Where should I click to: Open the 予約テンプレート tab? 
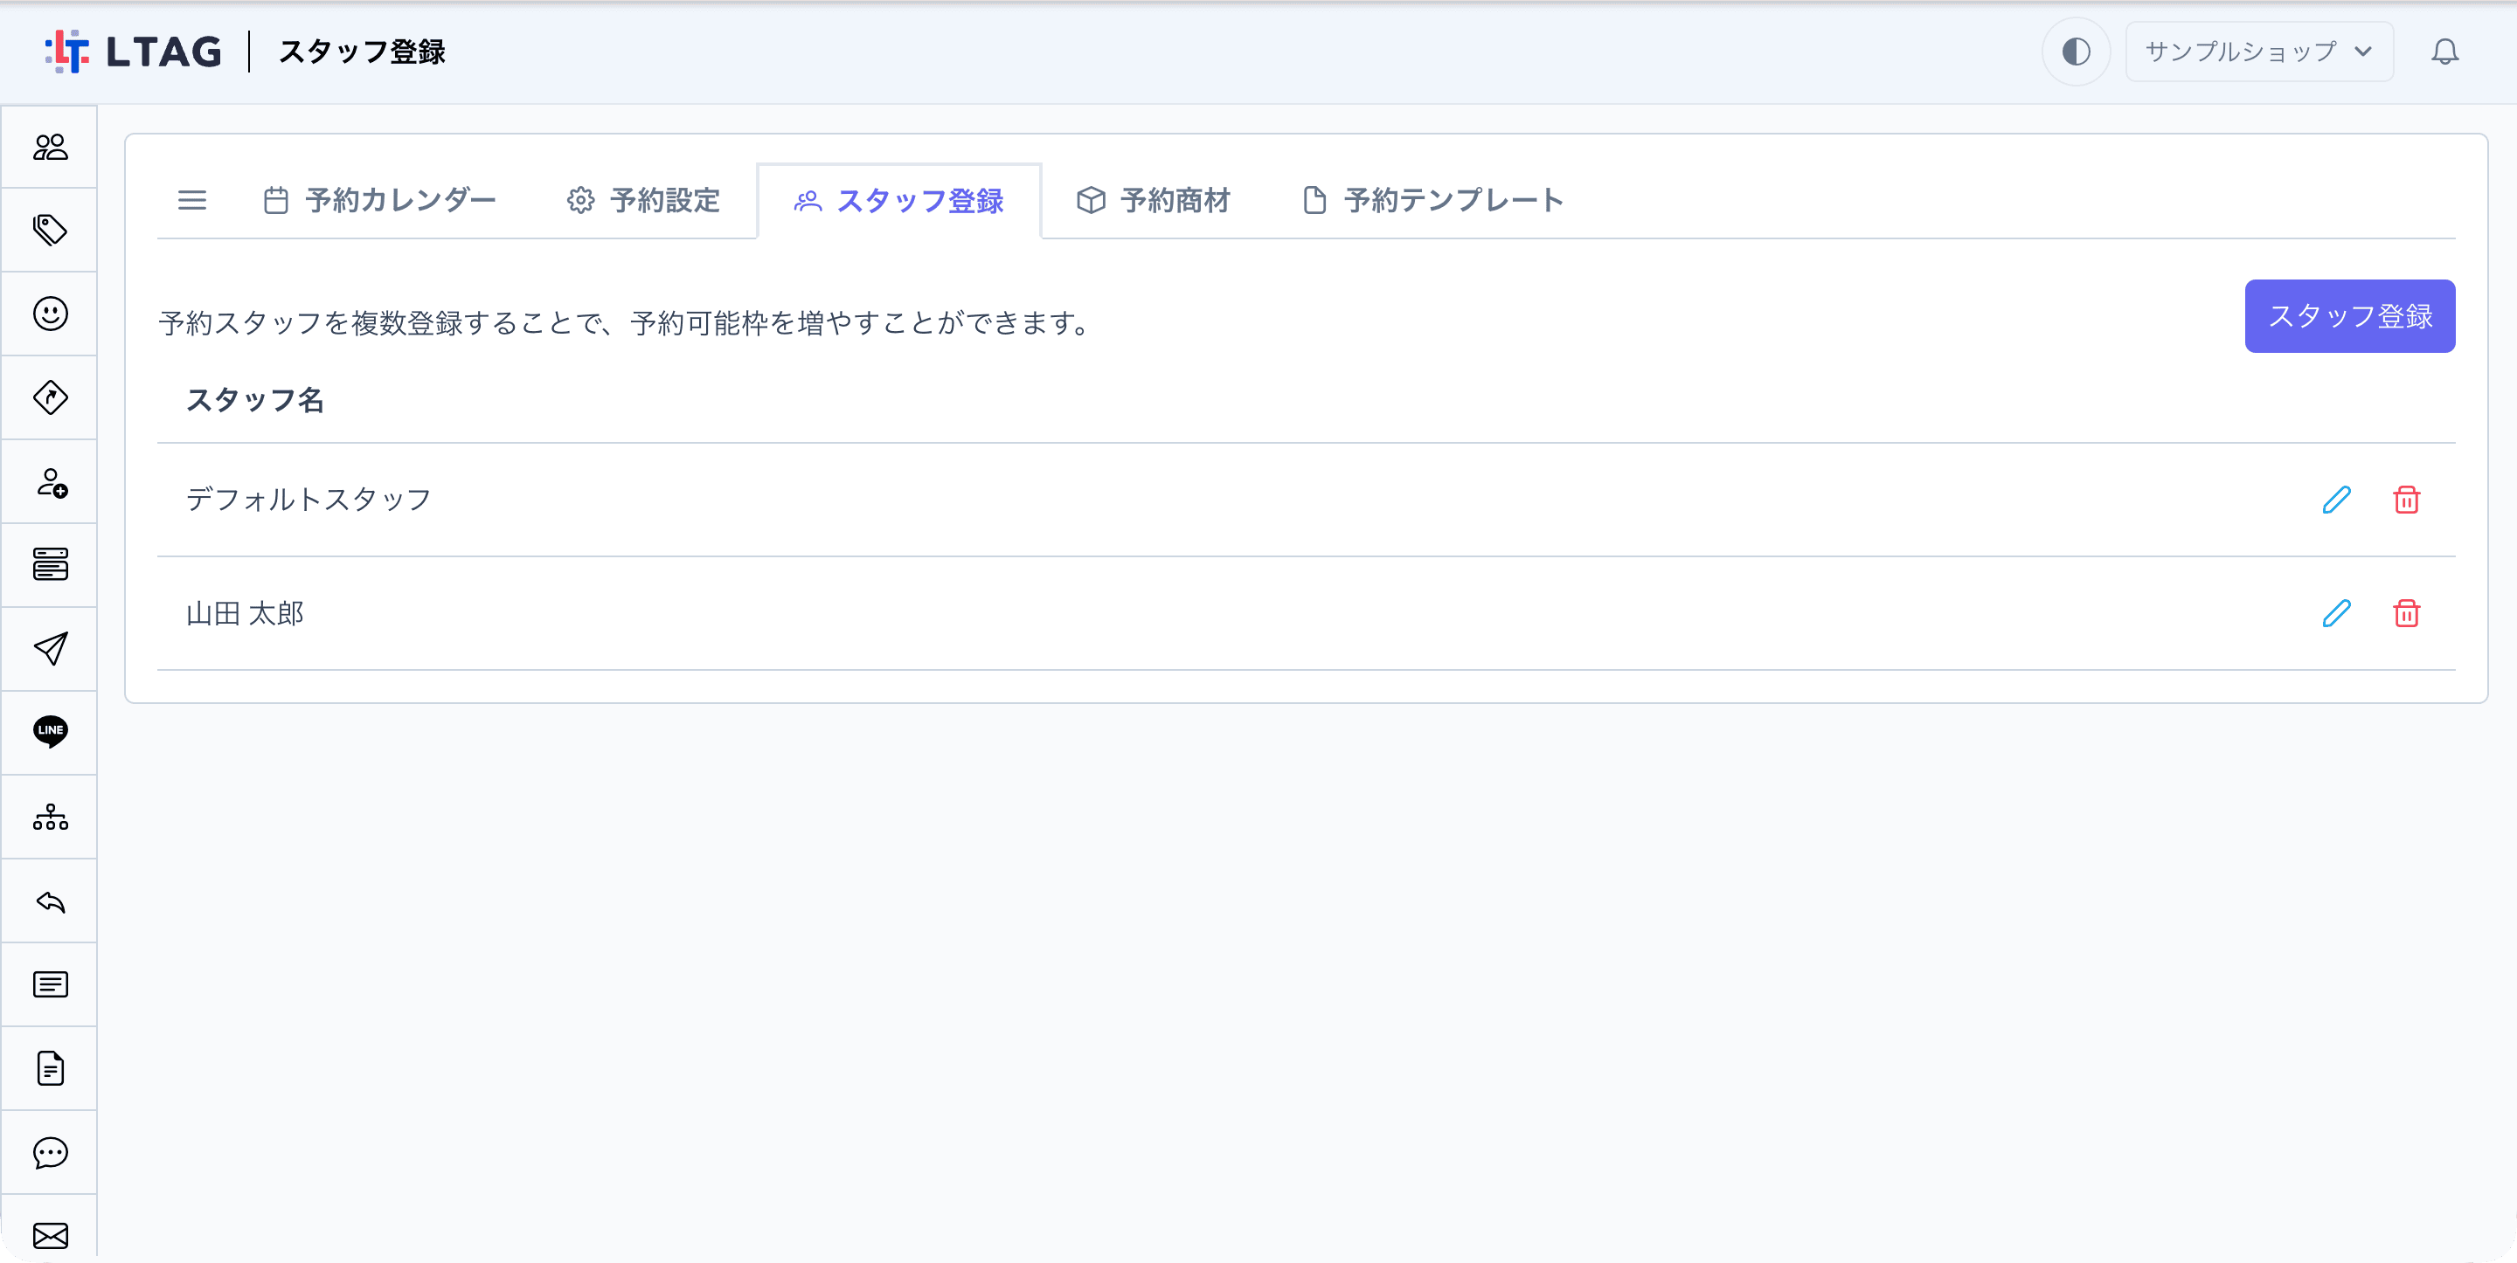pyautogui.click(x=1433, y=200)
